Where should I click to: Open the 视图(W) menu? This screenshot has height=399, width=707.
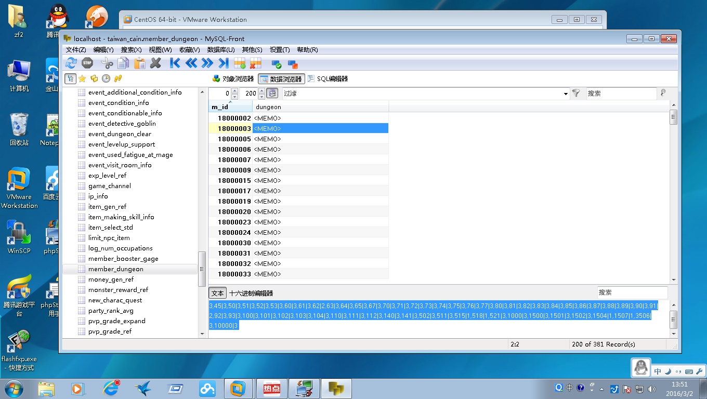pos(160,50)
